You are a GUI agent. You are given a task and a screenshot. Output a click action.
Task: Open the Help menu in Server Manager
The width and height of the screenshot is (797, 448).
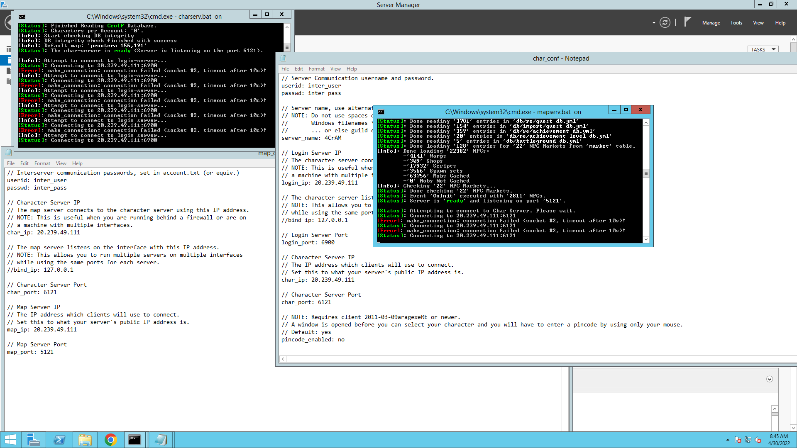[780, 23]
